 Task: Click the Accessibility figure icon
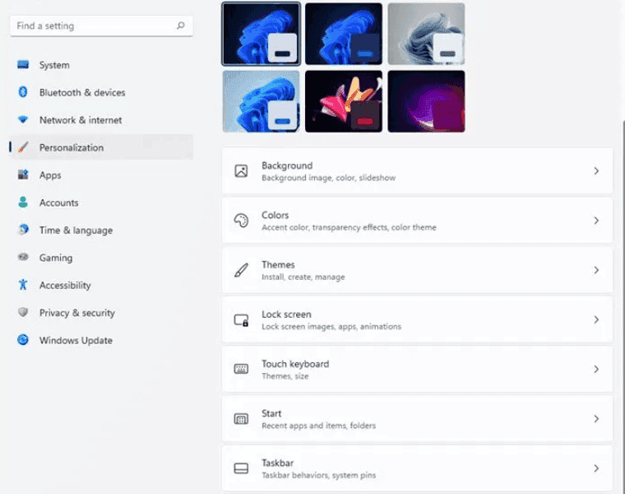tap(23, 285)
